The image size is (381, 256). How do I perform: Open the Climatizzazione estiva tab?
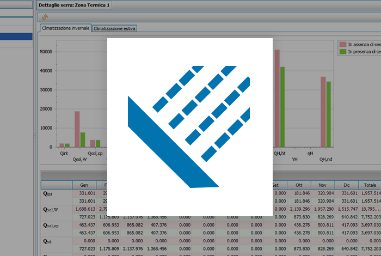coord(114,29)
